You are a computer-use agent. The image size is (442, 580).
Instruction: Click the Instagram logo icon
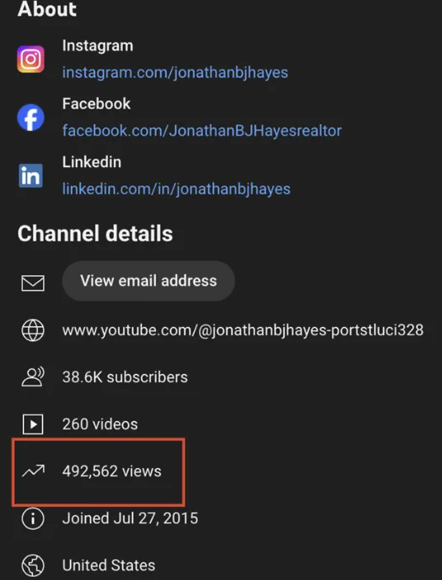[31, 59]
